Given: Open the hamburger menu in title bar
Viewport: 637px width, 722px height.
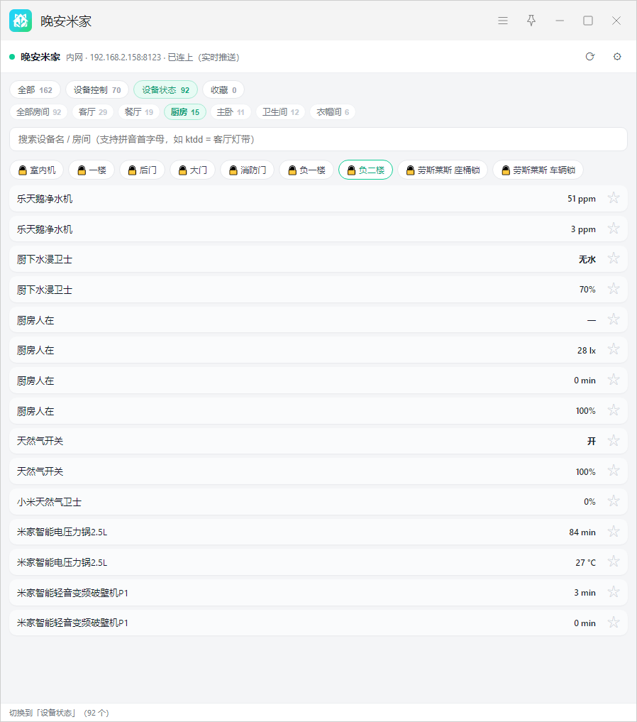Looking at the screenshot, I should 503,21.
